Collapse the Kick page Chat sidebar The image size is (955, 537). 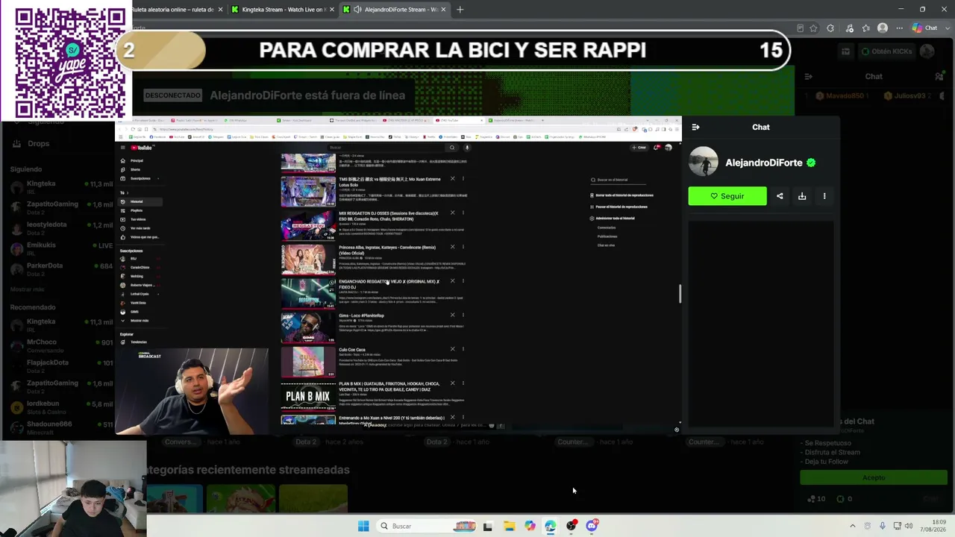pyautogui.click(x=808, y=76)
